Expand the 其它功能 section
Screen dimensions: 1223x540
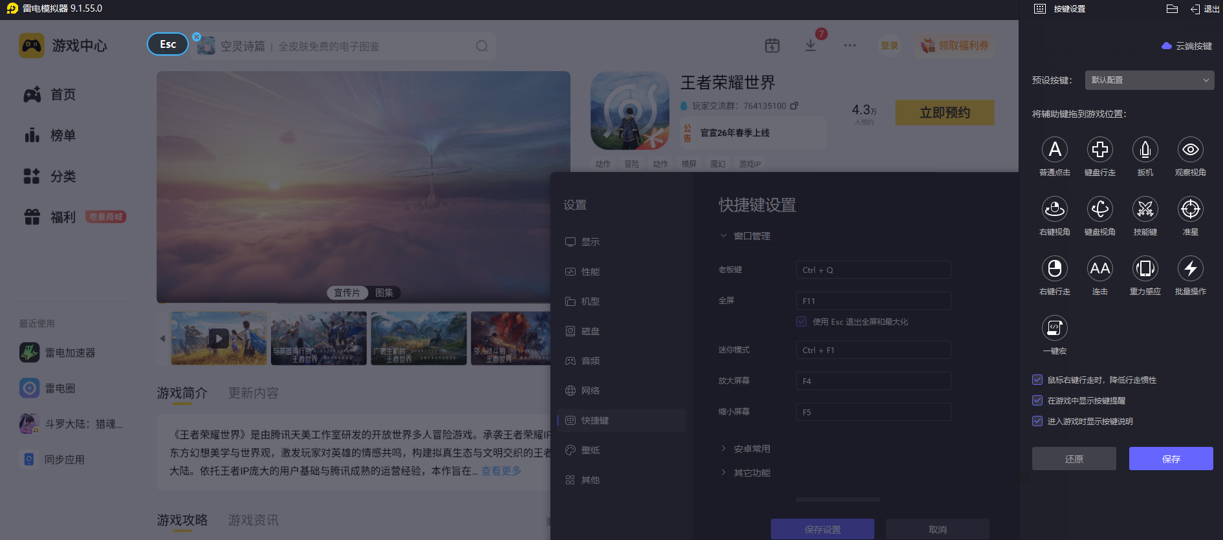click(745, 473)
